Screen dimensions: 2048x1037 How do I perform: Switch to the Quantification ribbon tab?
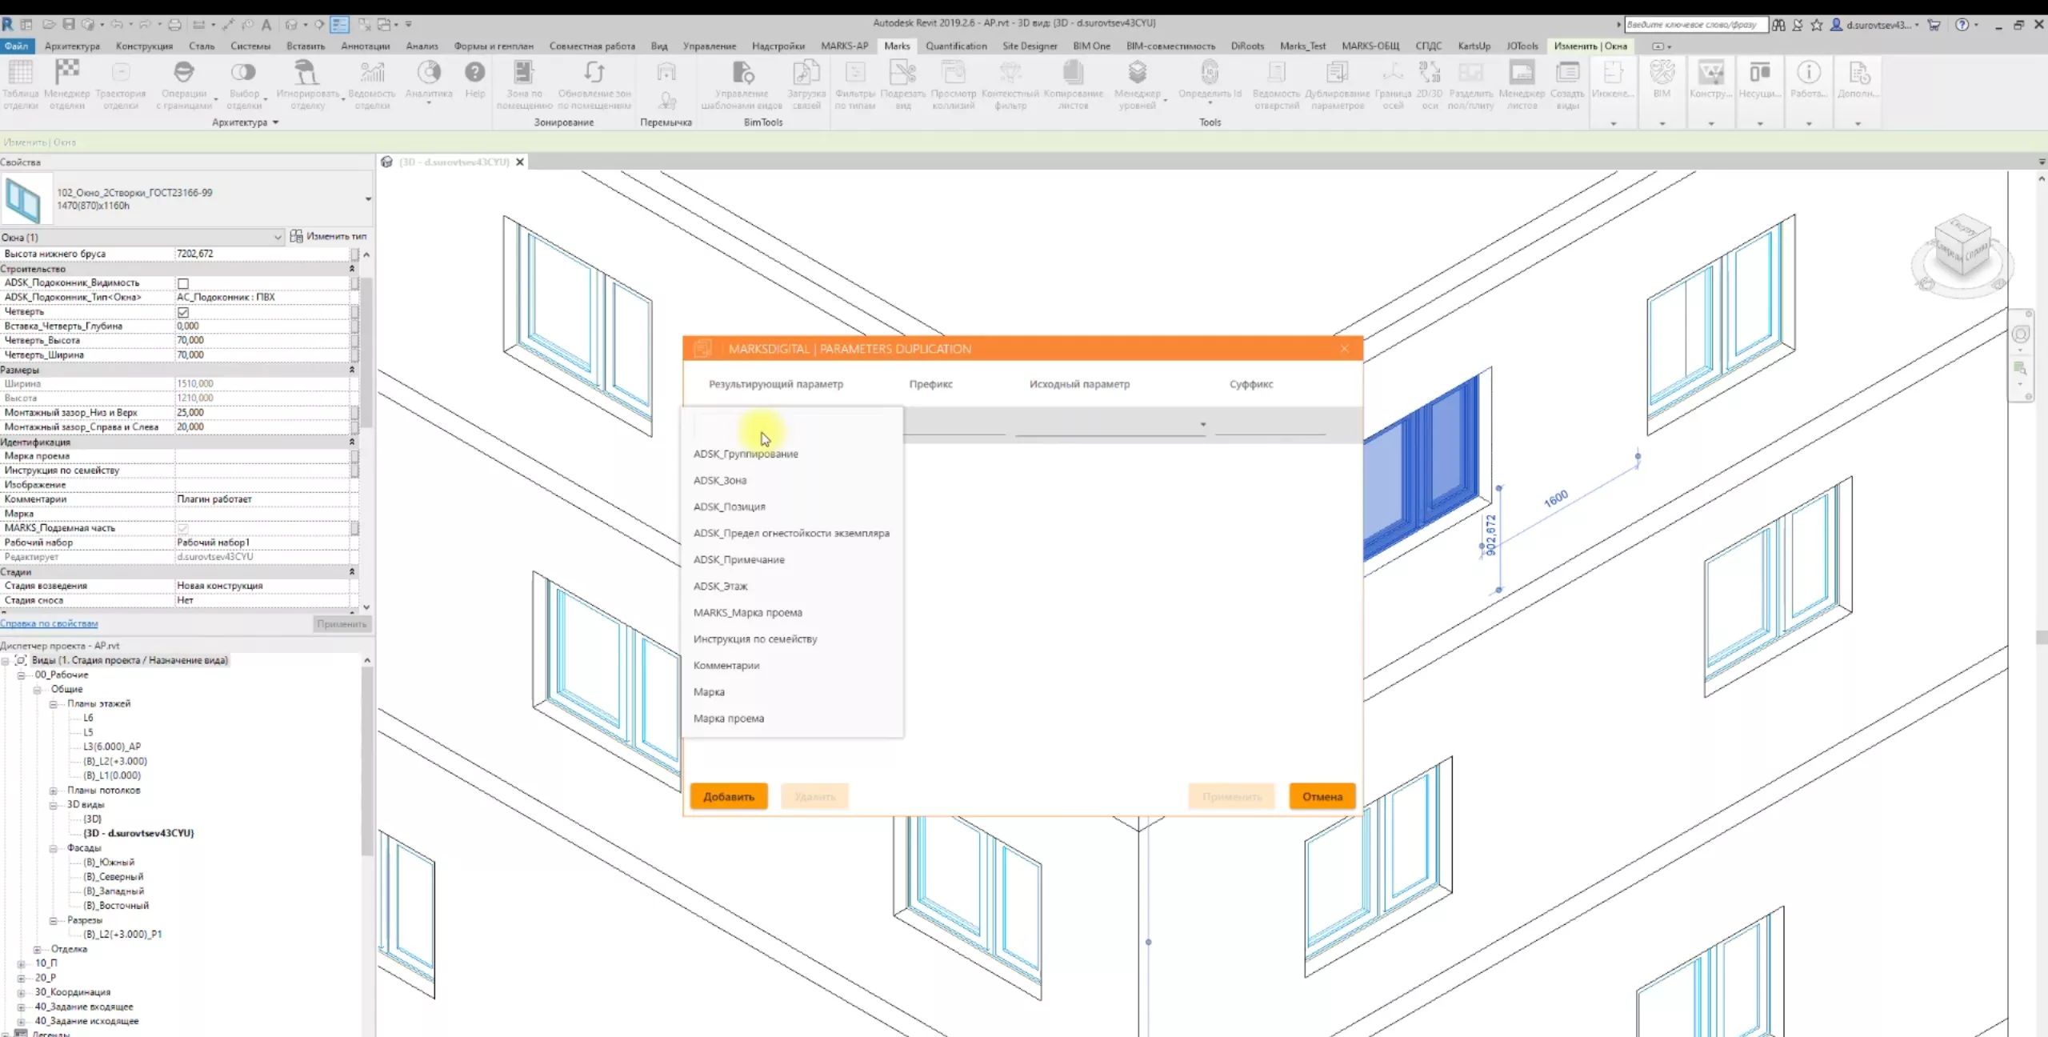955,46
